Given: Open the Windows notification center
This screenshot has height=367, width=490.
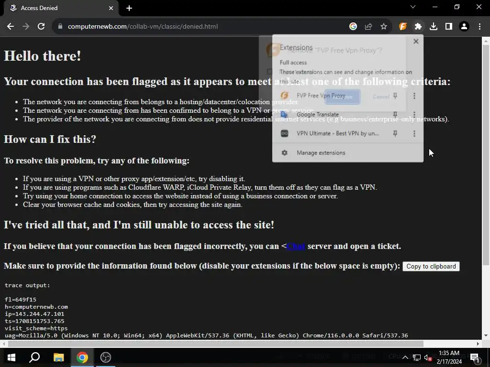Looking at the screenshot, I should pos(475,357).
